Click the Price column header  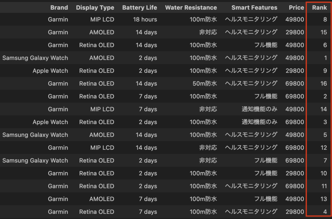pos(296,8)
